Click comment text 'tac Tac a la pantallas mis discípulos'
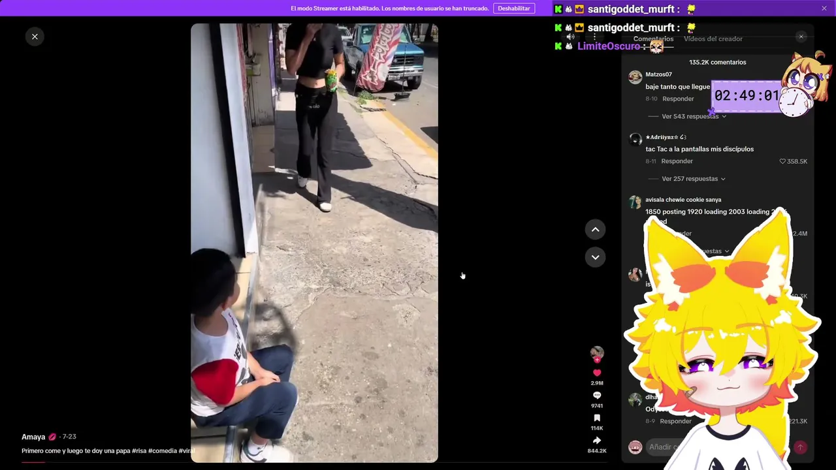Image resolution: width=836 pixels, height=470 pixels. coord(699,149)
